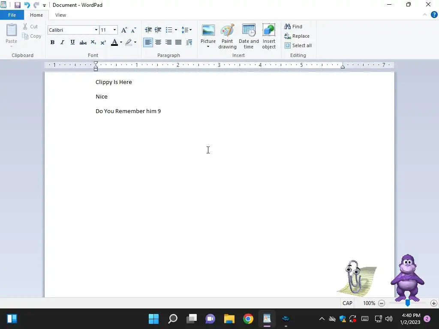Switch to the Home tab
The image size is (439, 329).
tap(36, 15)
